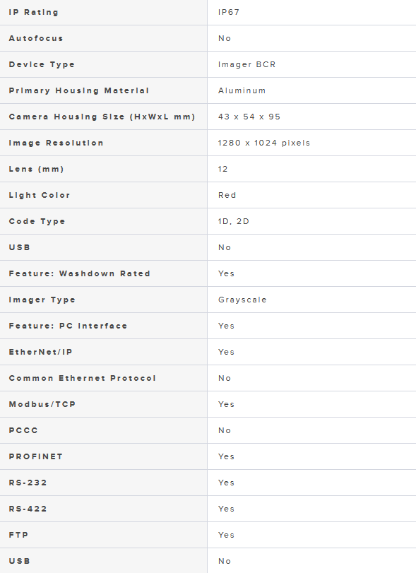Image resolution: width=416 pixels, height=573 pixels.
Task: Click Common Ethernet Protocol label
Action: tap(82, 378)
